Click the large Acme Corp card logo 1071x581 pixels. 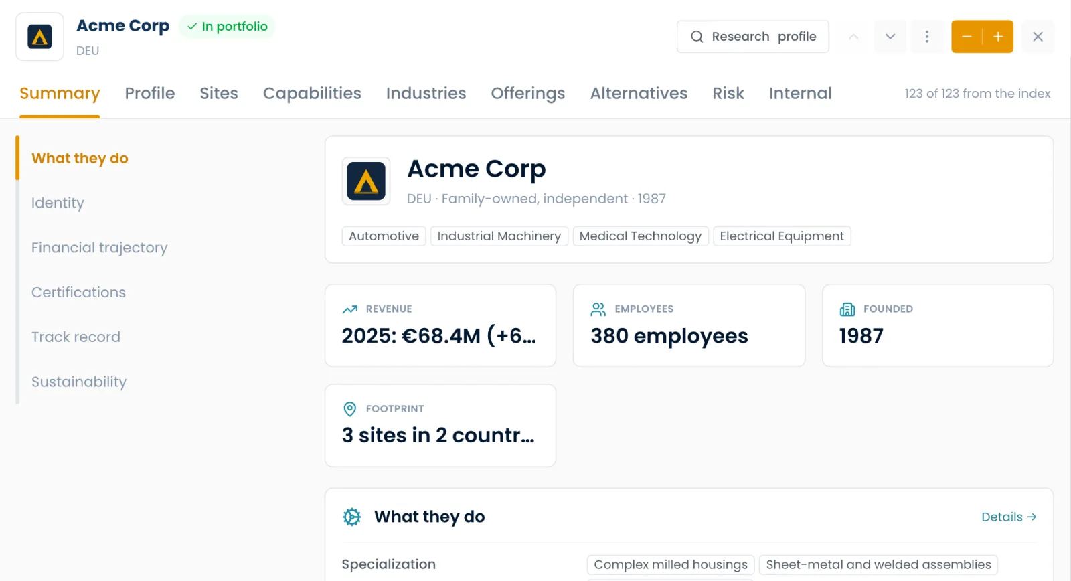tap(366, 181)
